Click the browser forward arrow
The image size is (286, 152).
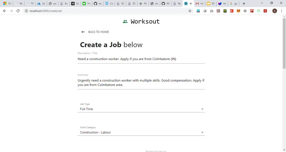11,11
